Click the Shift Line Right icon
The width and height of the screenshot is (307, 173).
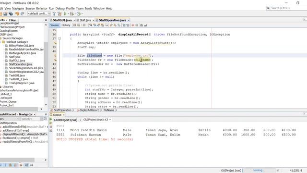[128, 25]
